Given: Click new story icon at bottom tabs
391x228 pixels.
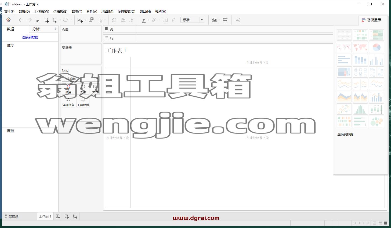Looking at the screenshot, I should click(75, 216).
